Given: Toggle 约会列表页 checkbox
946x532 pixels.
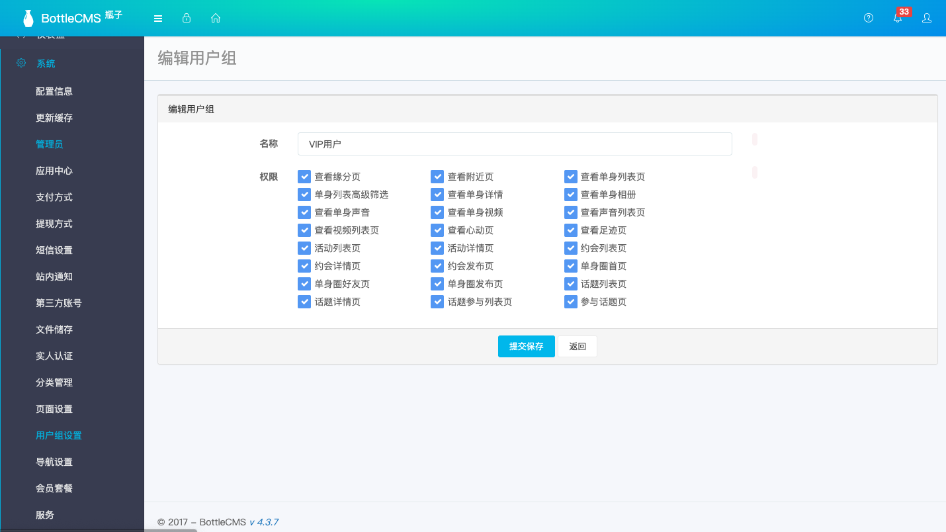Looking at the screenshot, I should [x=571, y=248].
